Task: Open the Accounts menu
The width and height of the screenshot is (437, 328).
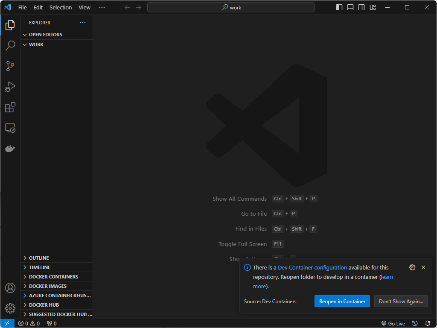Action: tap(10, 288)
